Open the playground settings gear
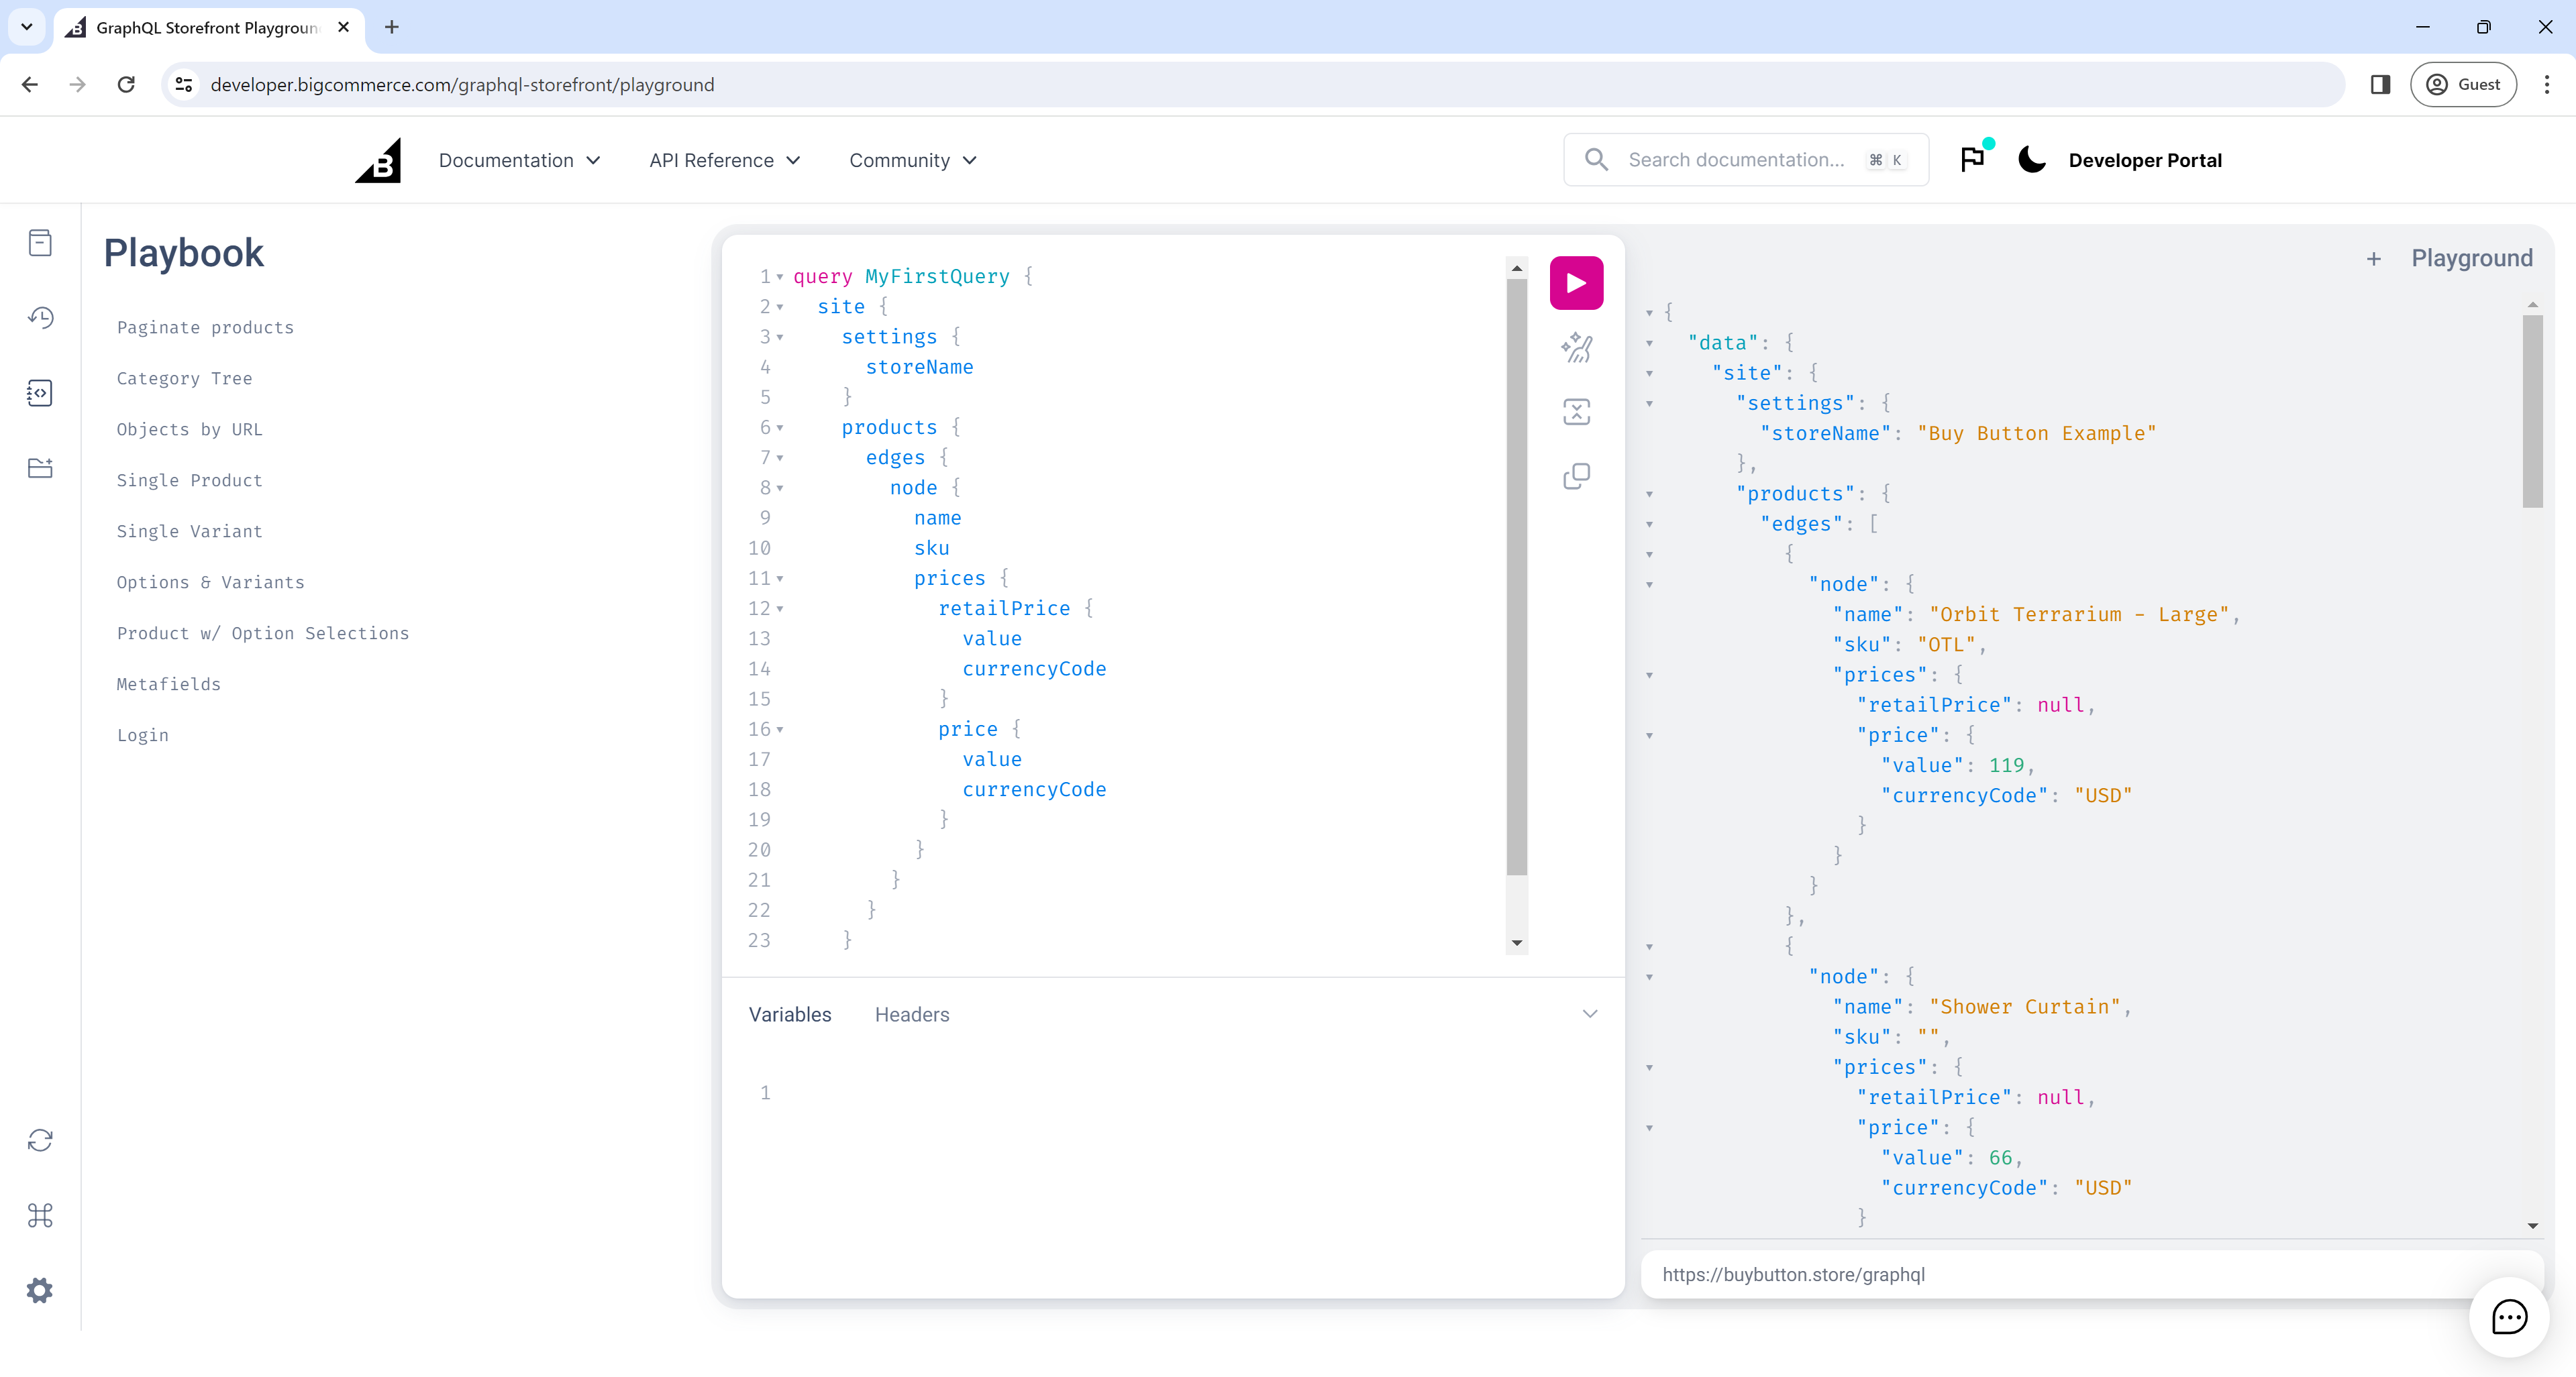 pyautogui.click(x=40, y=1289)
